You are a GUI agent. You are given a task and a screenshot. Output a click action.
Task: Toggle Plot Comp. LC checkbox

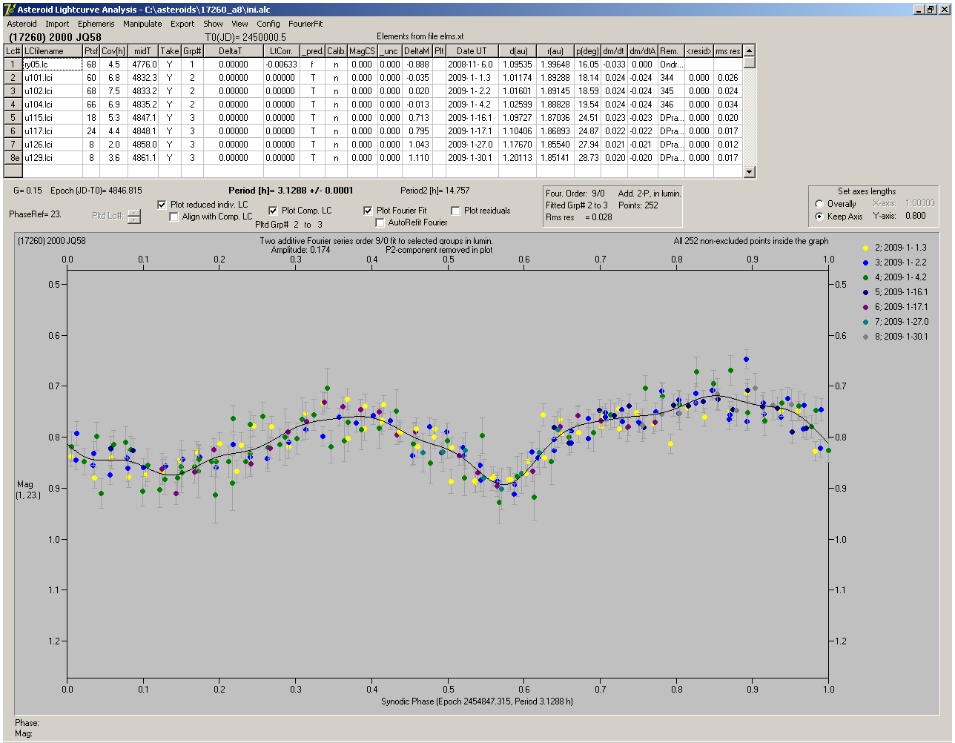click(274, 211)
